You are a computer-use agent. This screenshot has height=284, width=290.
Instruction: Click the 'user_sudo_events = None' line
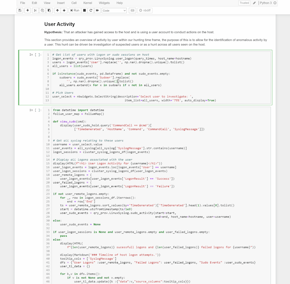click(80, 224)
